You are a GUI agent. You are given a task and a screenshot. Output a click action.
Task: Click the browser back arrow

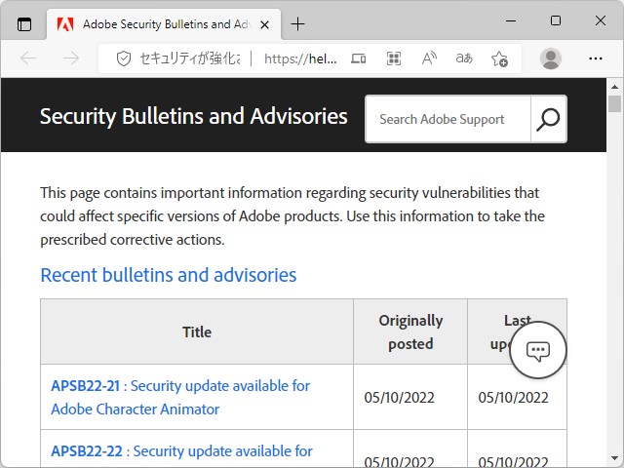[x=28, y=58]
